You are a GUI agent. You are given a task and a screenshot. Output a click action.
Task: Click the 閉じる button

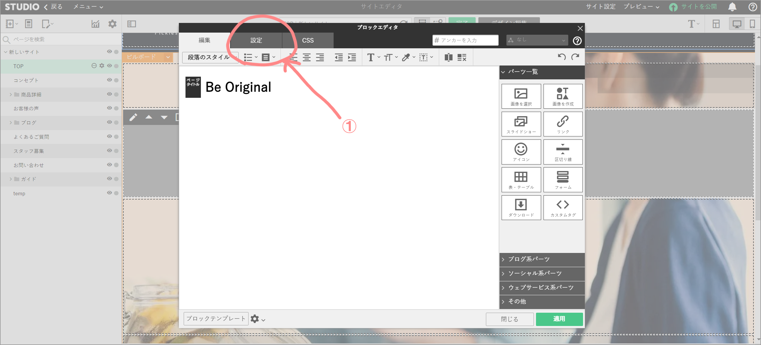509,319
